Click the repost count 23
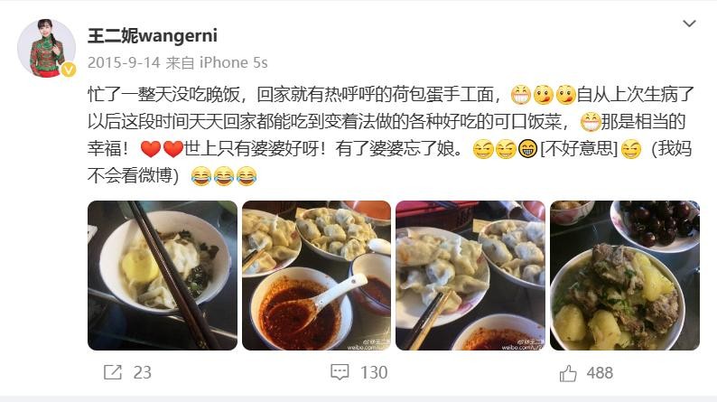The width and height of the screenshot is (717, 402). [x=142, y=372]
